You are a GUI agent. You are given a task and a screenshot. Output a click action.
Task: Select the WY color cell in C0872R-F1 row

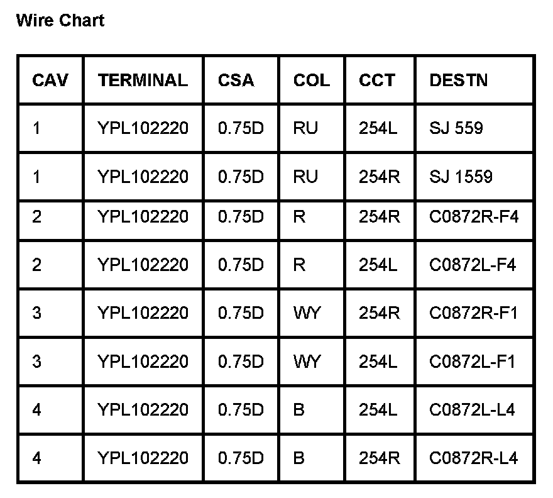click(307, 313)
